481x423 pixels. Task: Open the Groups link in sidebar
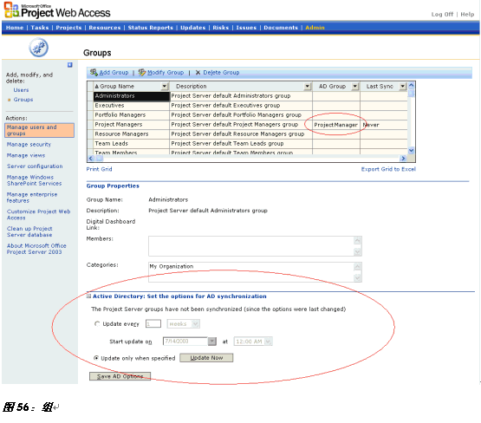(x=23, y=100)
